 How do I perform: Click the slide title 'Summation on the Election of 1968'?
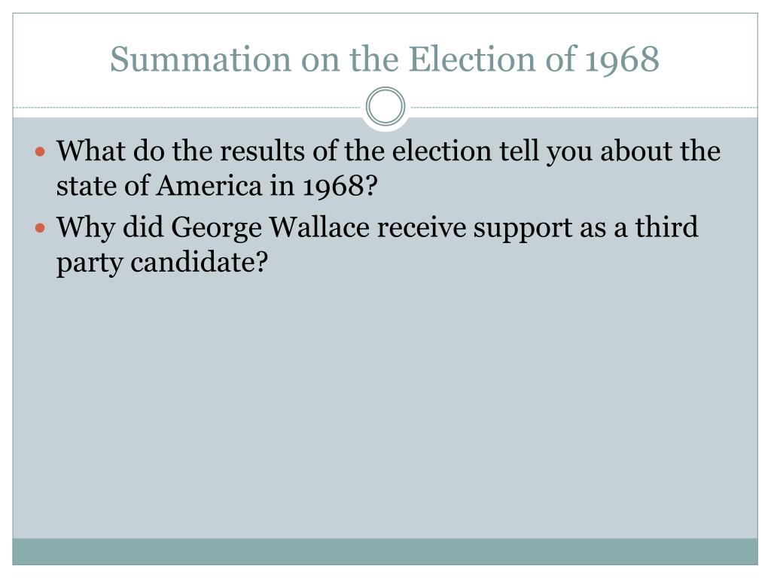point(385,59)
